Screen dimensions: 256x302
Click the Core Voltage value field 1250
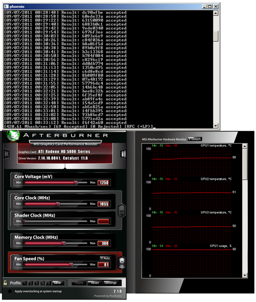(x=103, y=183)
